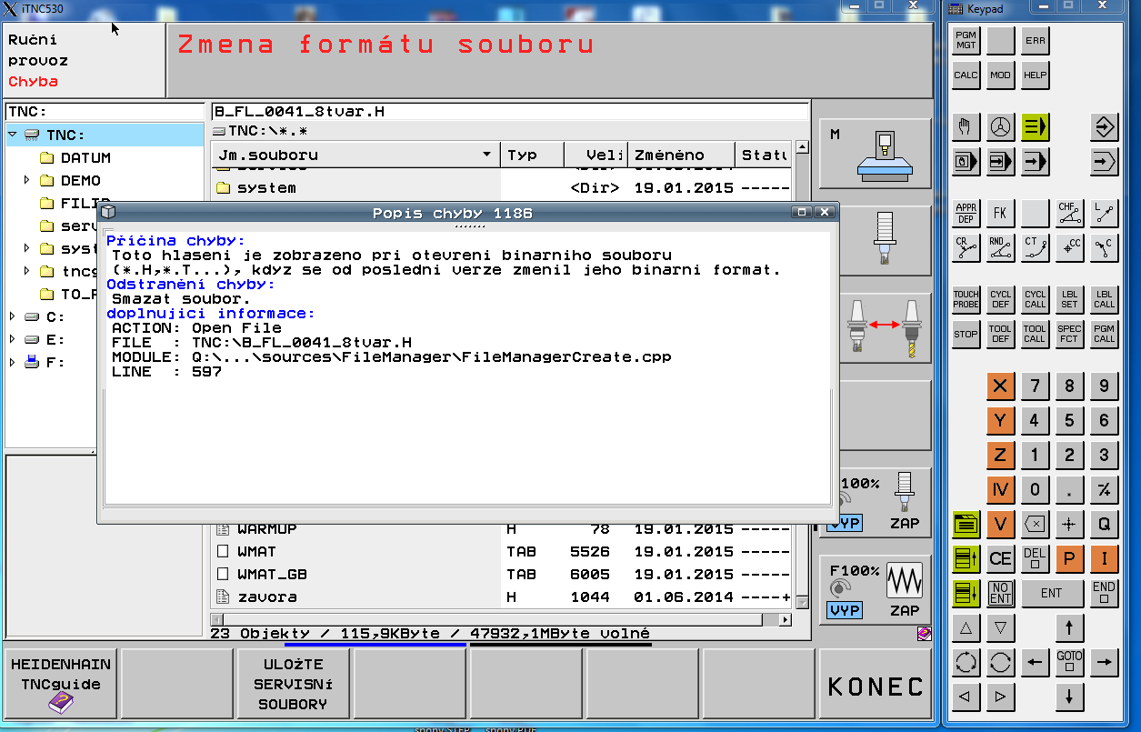Open the Jm.souboru column dropdown arrow
Screen dimensions: 1141x732
pos(487,155)
